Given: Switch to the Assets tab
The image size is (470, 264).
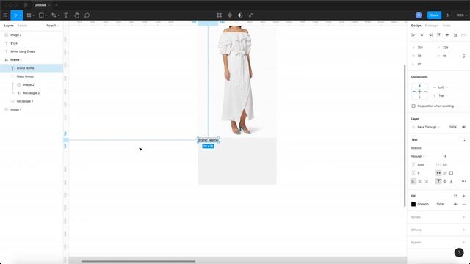Looking at the screenshot, I should click(x=23, y=26).
